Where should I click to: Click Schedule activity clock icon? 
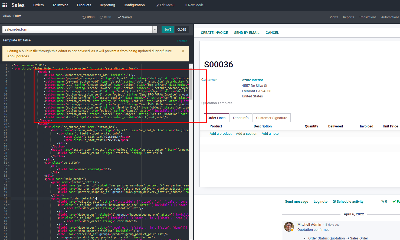334,201
